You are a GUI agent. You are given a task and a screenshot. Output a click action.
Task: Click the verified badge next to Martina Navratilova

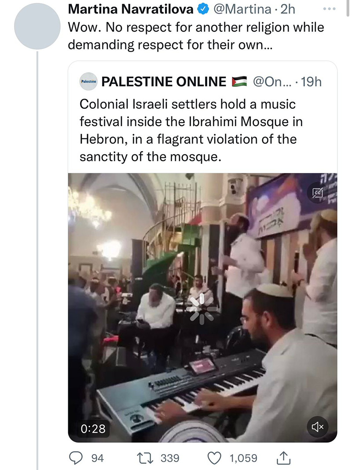203,9
